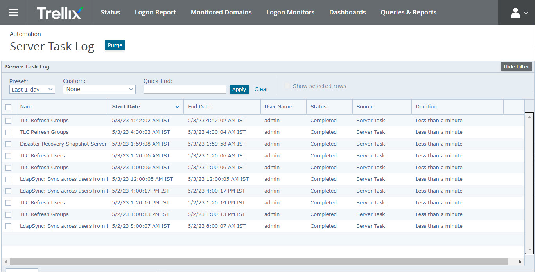
Task: Sort by the Name column header
Action: coord(62,107)
